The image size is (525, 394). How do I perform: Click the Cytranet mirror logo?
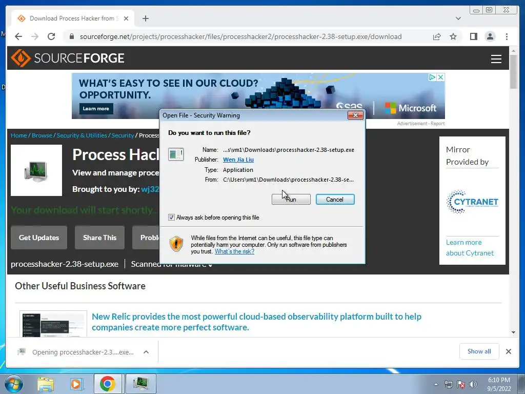click(x=472, y=202)
